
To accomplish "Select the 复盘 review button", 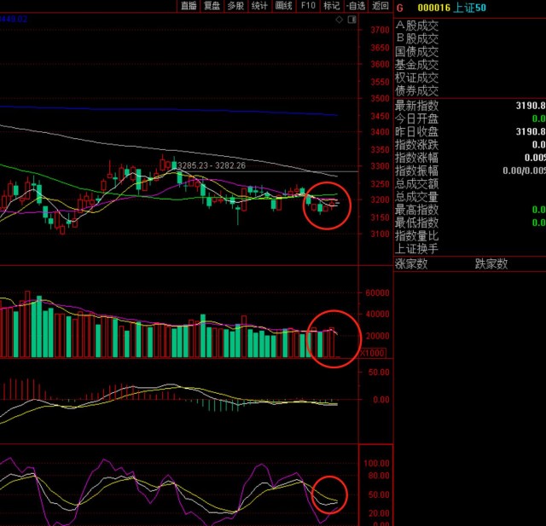I will pyautogui.click(x=212, y=6).
